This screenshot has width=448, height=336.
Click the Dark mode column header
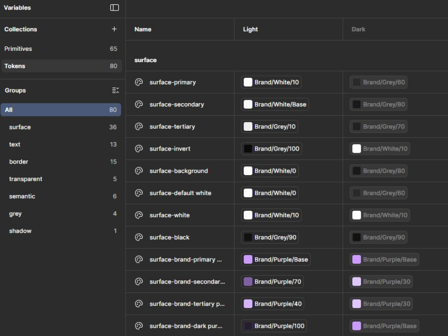coord(358,29)
